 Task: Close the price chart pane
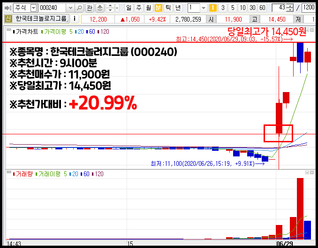[x=312, y=30]
